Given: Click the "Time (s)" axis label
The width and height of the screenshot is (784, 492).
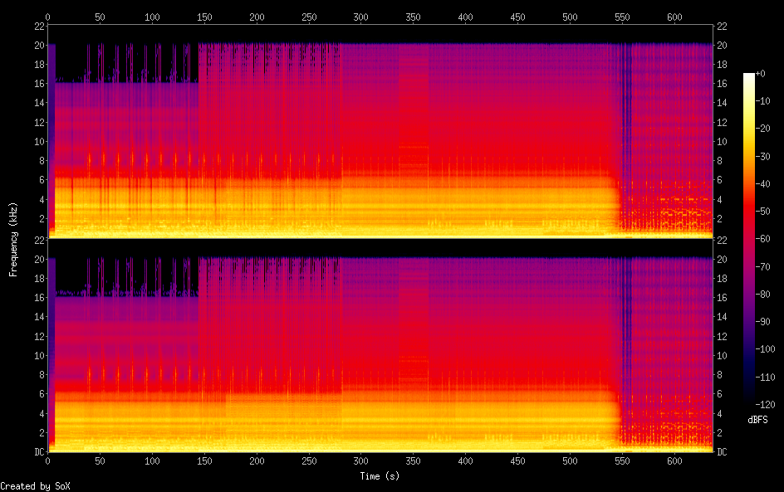Looking at the screenshot, I should point(381,476).
